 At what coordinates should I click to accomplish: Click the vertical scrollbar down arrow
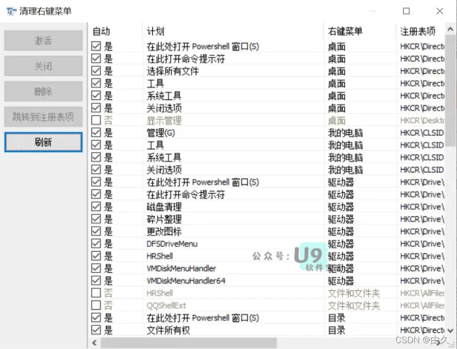click(x=450, y=331)
